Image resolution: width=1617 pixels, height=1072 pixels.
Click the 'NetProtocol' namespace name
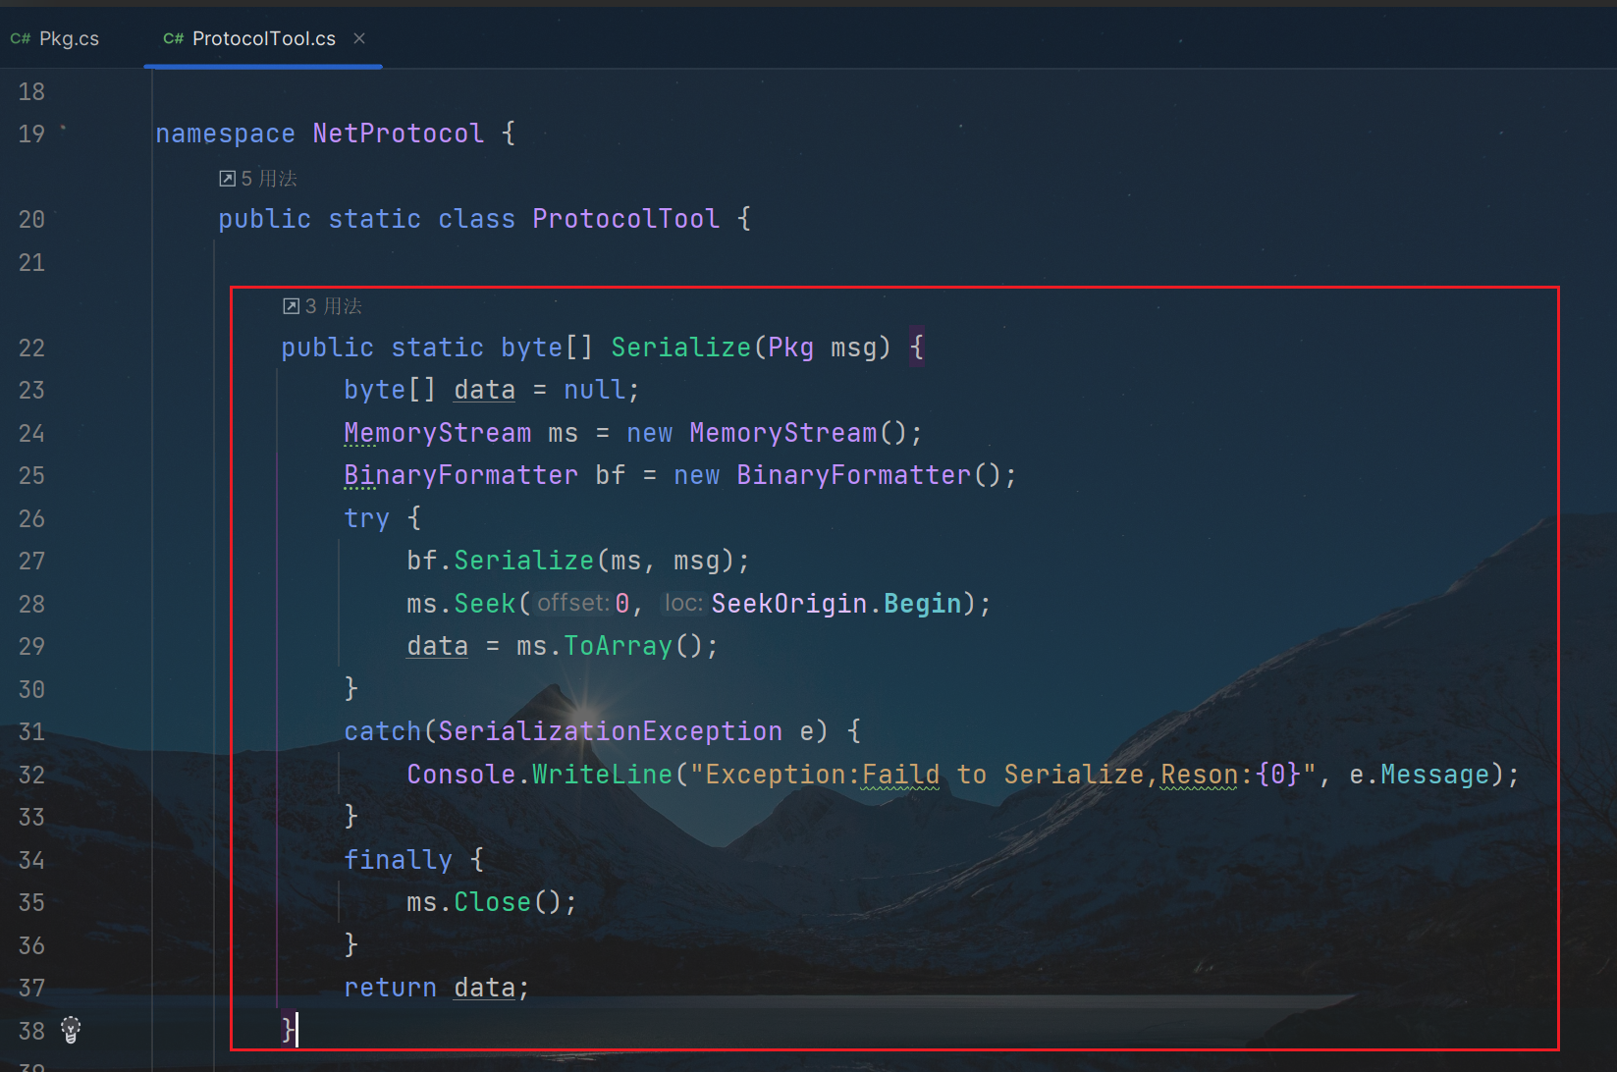(399, 134)
